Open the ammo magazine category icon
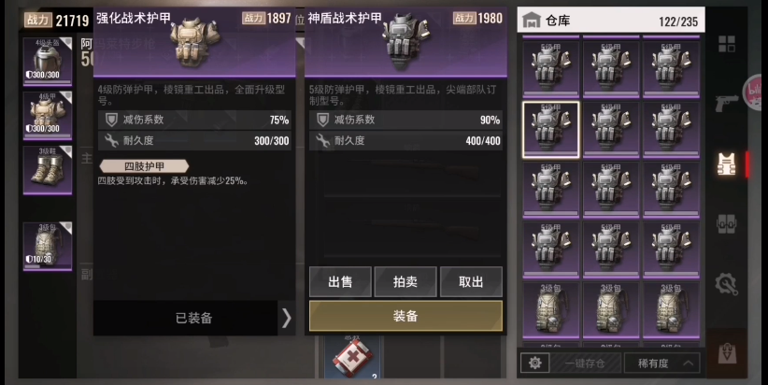Image resolution: width=768 pixels, height=385 pixels. tap(727, 224)
